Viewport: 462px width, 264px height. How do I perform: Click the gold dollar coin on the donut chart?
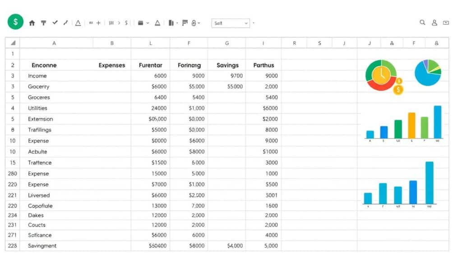tap(398, 89)
